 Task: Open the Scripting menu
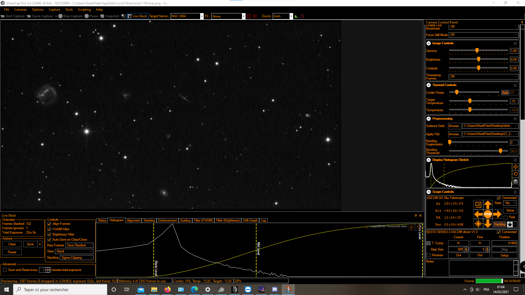84,10
